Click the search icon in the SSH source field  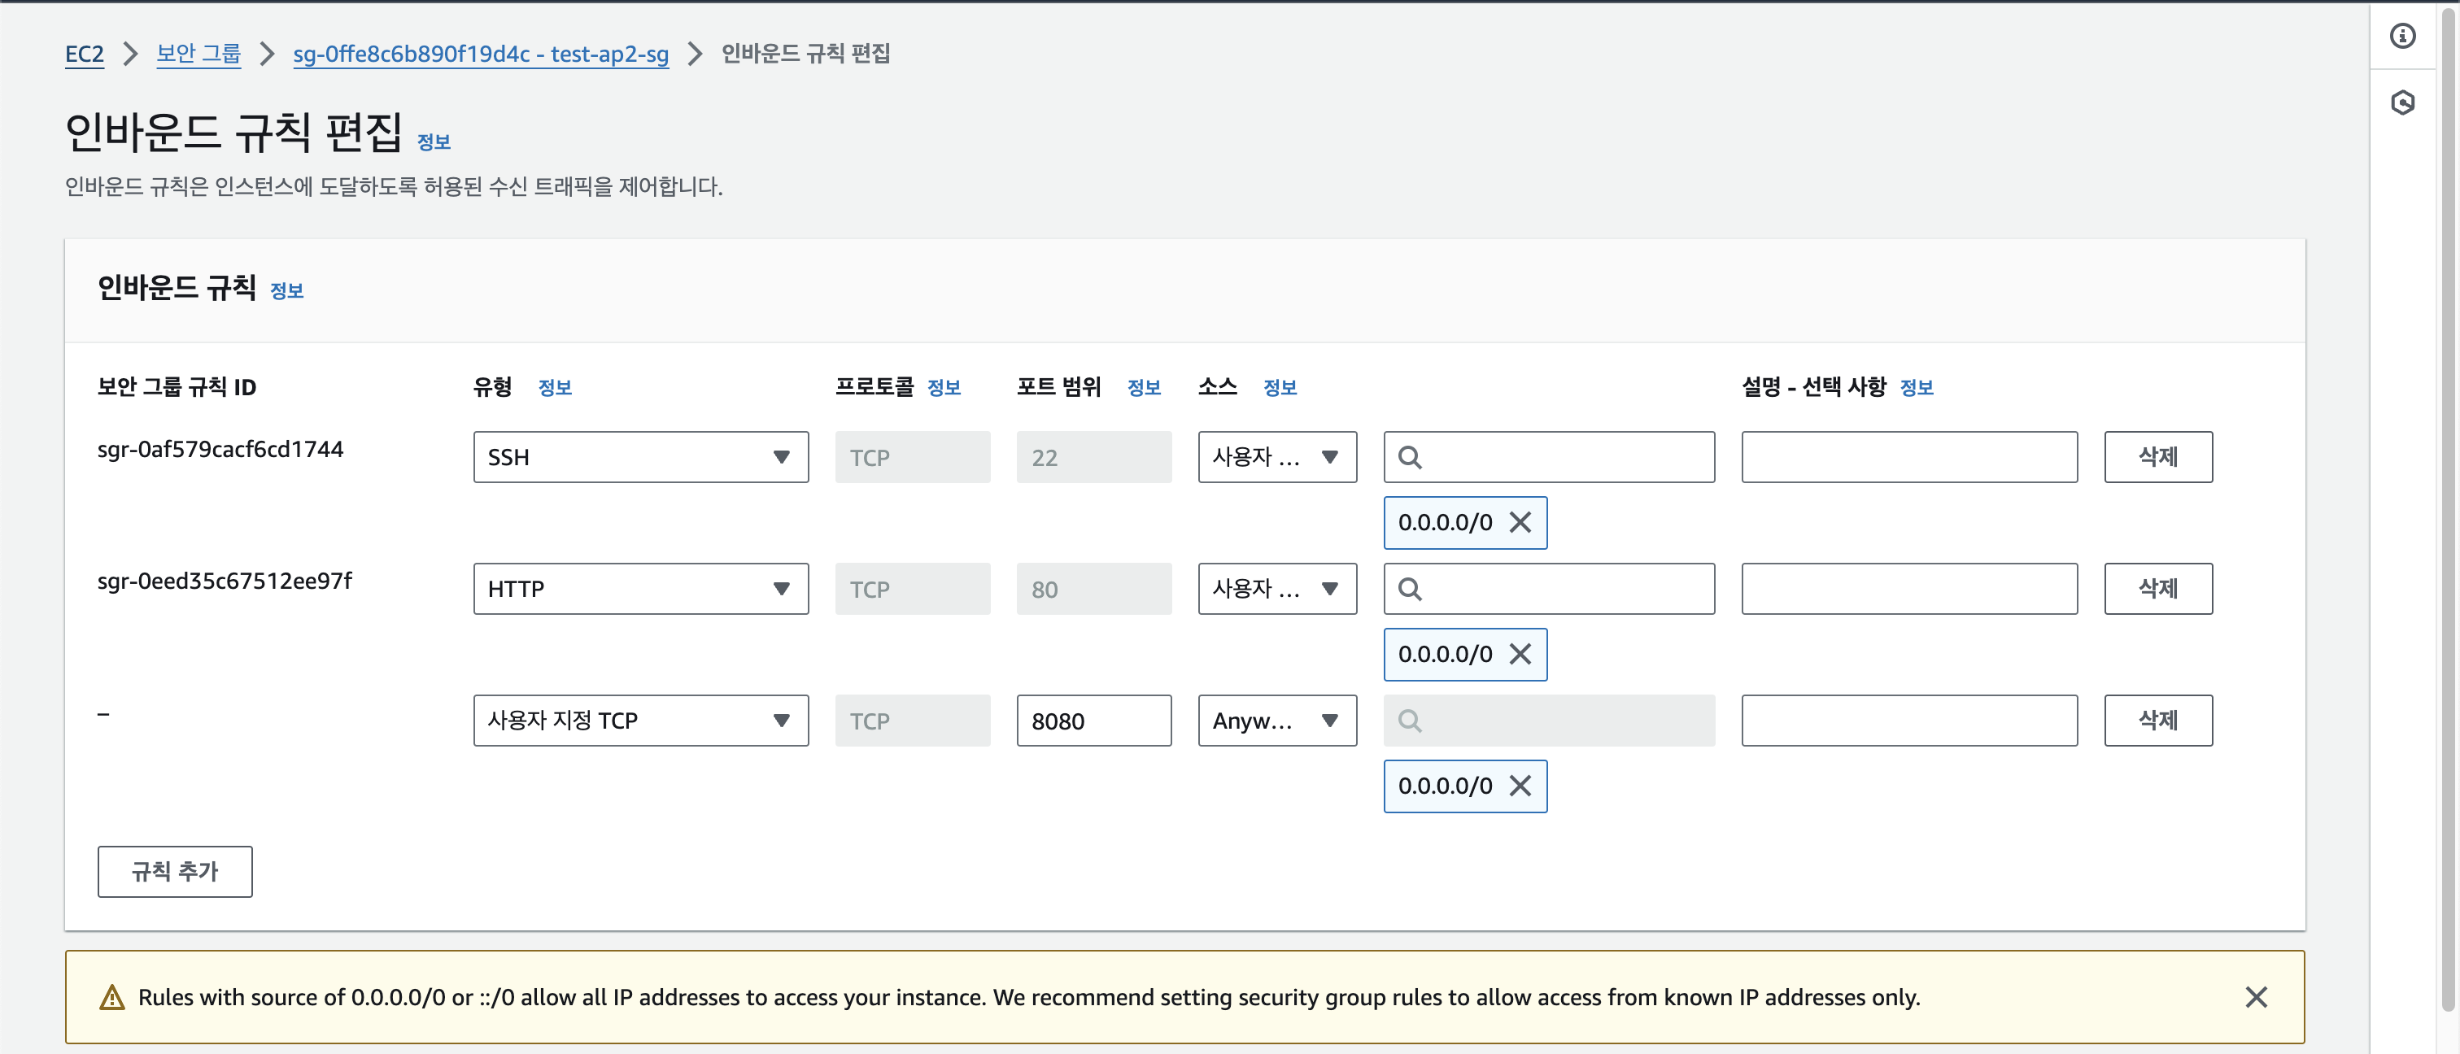[x=1410, y=457]
